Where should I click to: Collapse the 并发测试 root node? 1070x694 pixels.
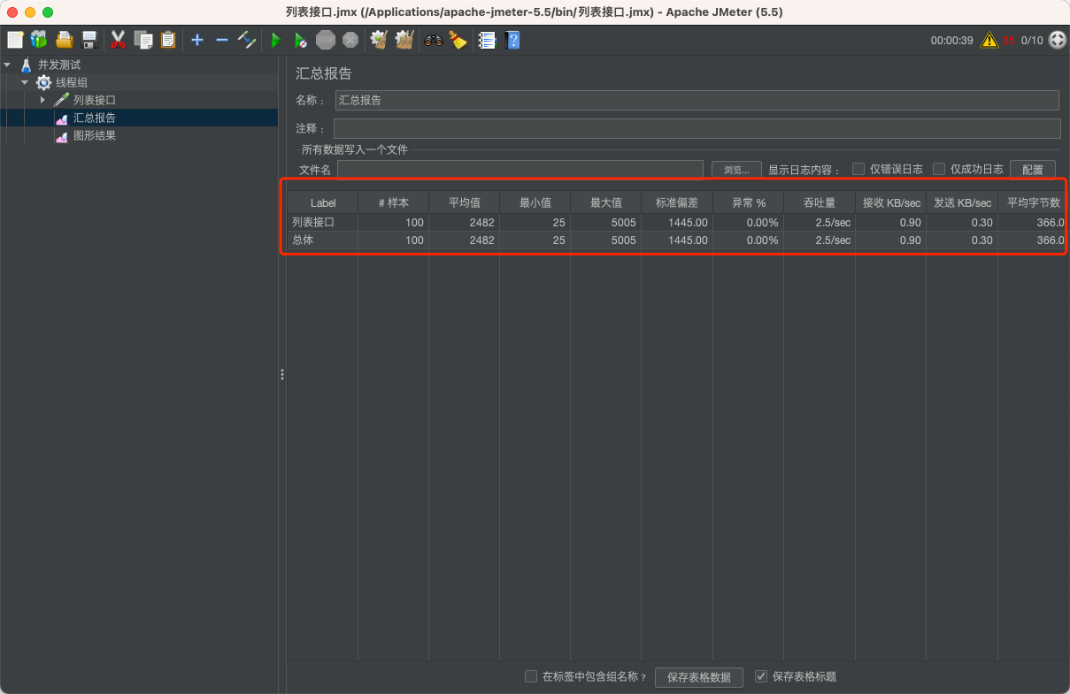point(9,64)
